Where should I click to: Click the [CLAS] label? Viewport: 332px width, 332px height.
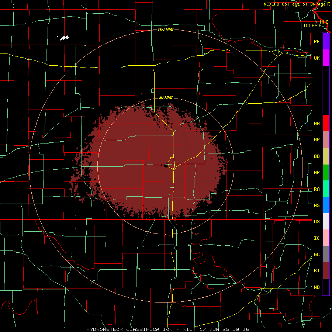tap(312, 25)
